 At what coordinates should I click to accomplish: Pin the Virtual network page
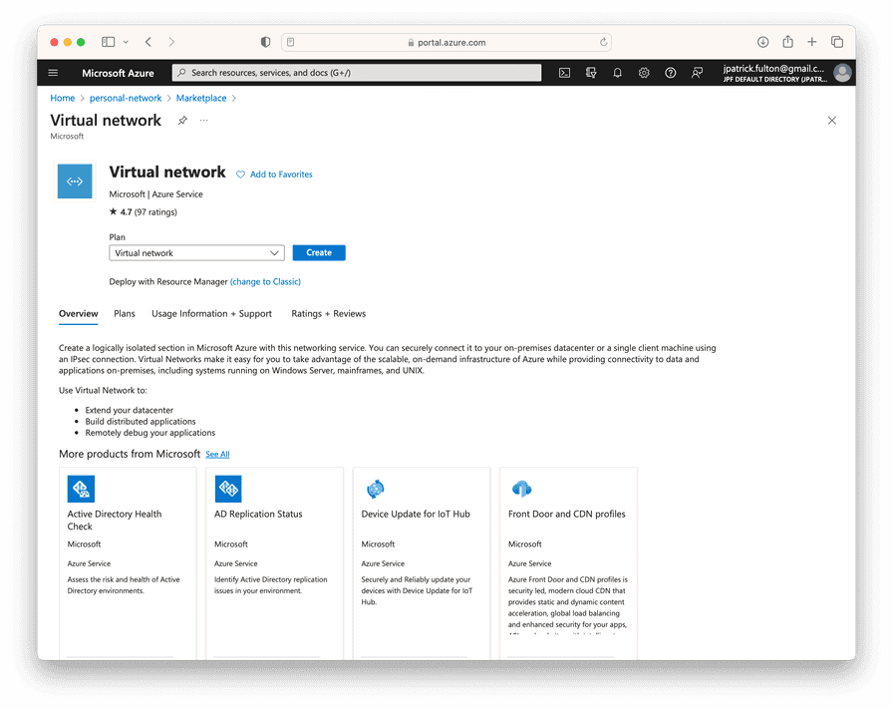click(x=182, y=121)
